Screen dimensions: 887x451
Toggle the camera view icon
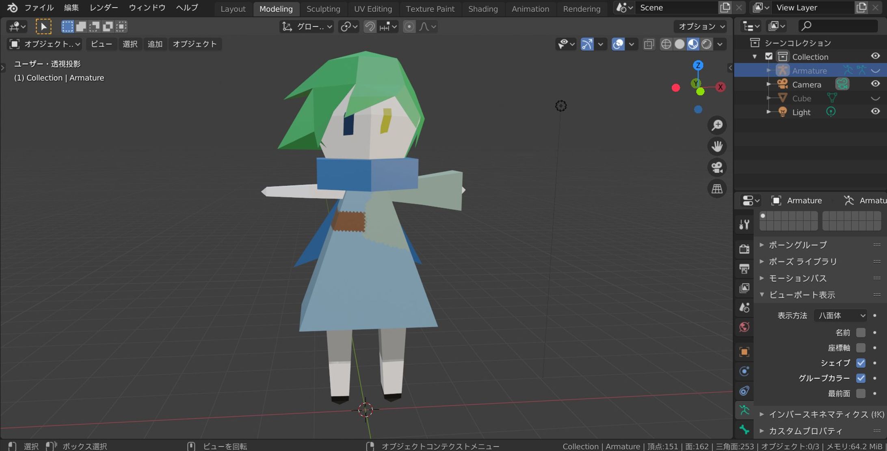pyautogui.click(x=717, y=168)
